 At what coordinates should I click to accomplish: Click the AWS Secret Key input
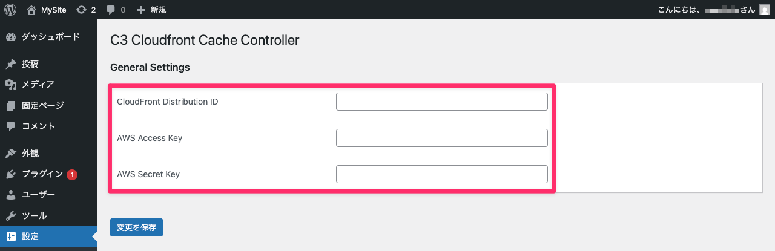tap(442, 174)
